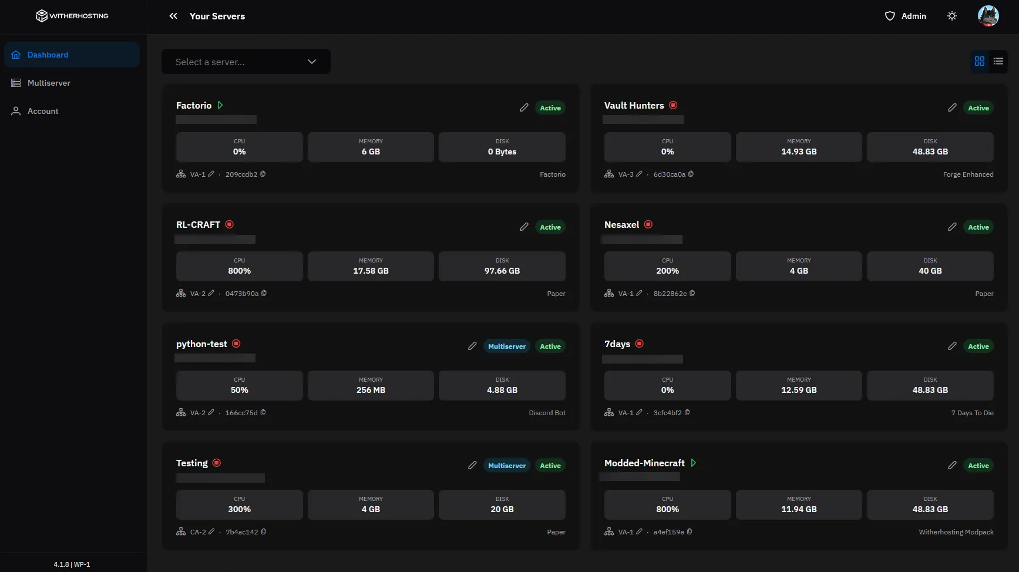Open the user avatar menu

point(988,16)
